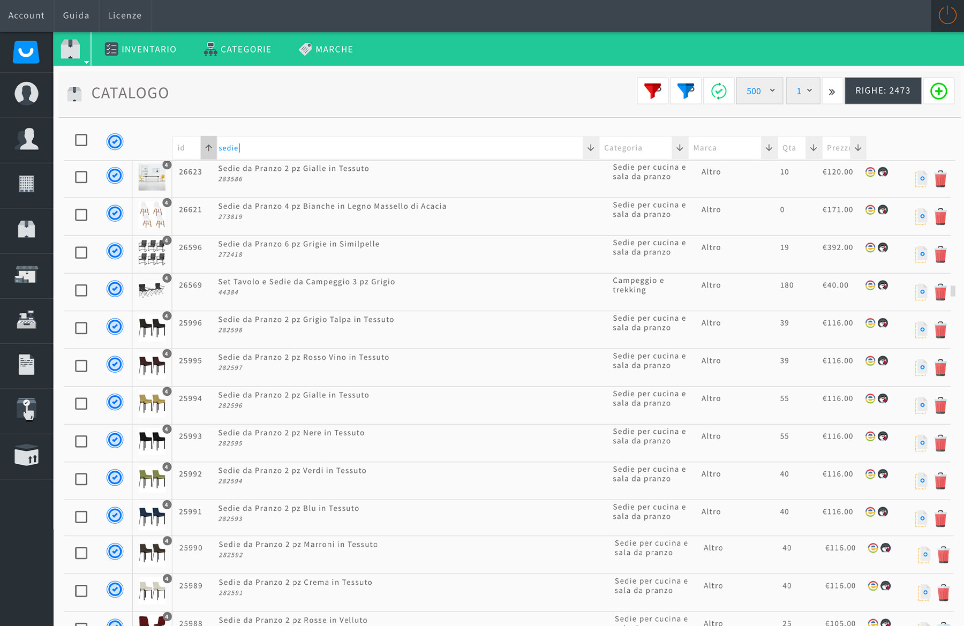The height and width of the screenshot is (626, 964).
Task: Toggle blue active status for product 25992
Action: click(x=115, y=477)
